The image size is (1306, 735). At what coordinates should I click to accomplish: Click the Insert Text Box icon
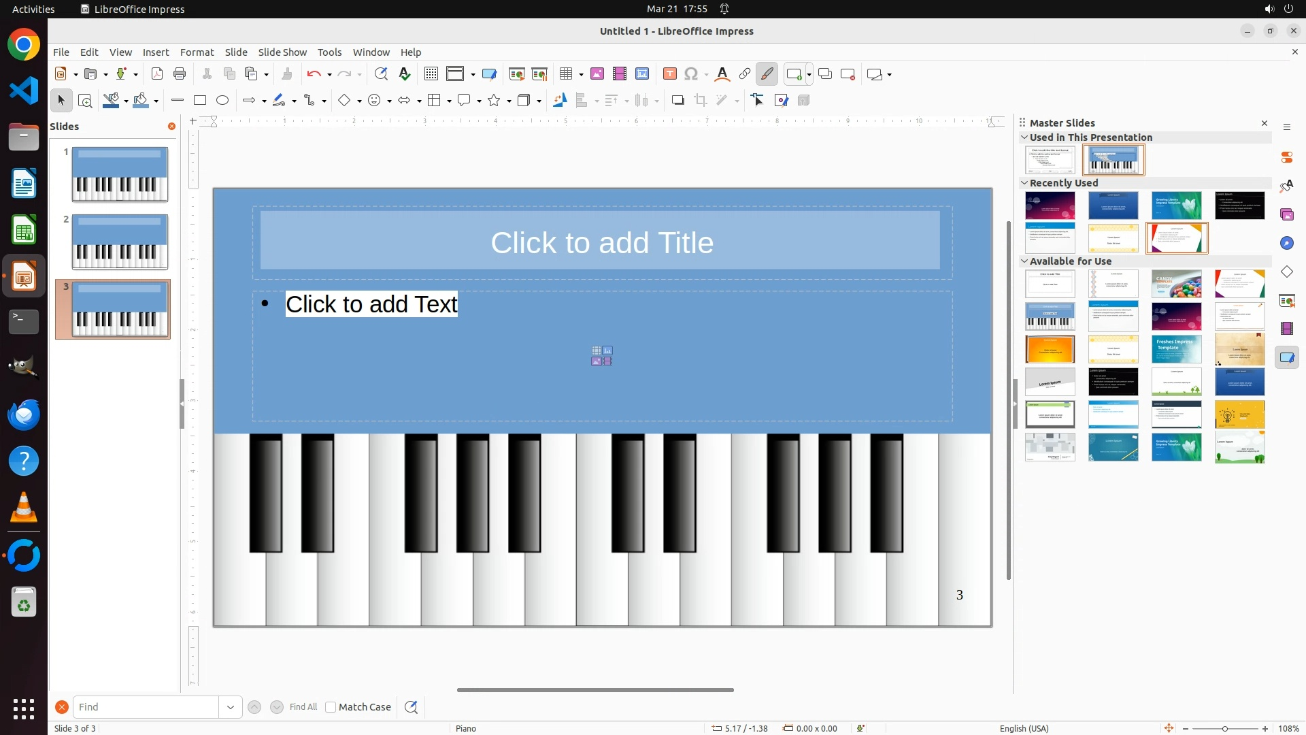point(670,74)
